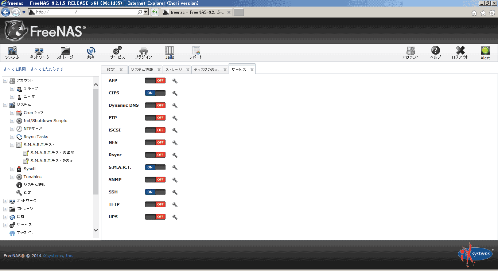Open SSH service settings wrench

point(175,192)
